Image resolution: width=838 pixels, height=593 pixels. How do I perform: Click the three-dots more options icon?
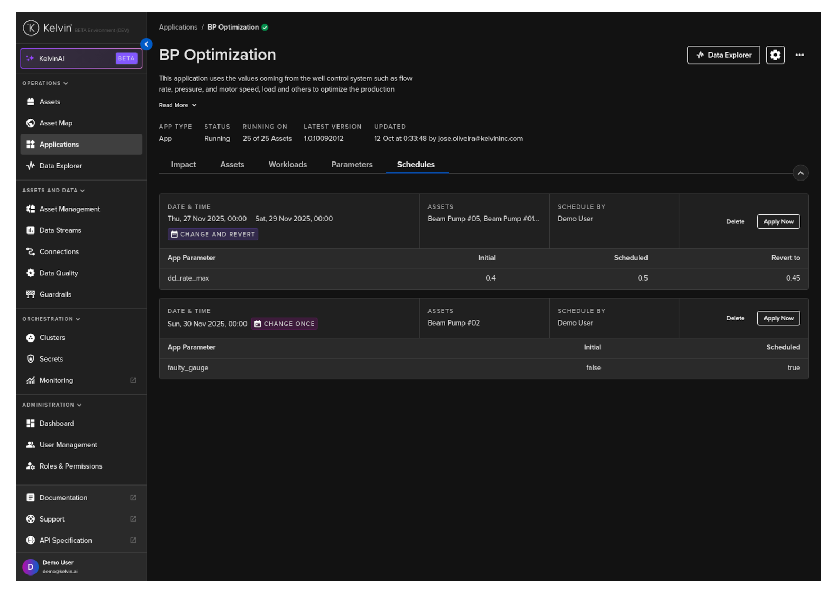[x=799, y=55]
